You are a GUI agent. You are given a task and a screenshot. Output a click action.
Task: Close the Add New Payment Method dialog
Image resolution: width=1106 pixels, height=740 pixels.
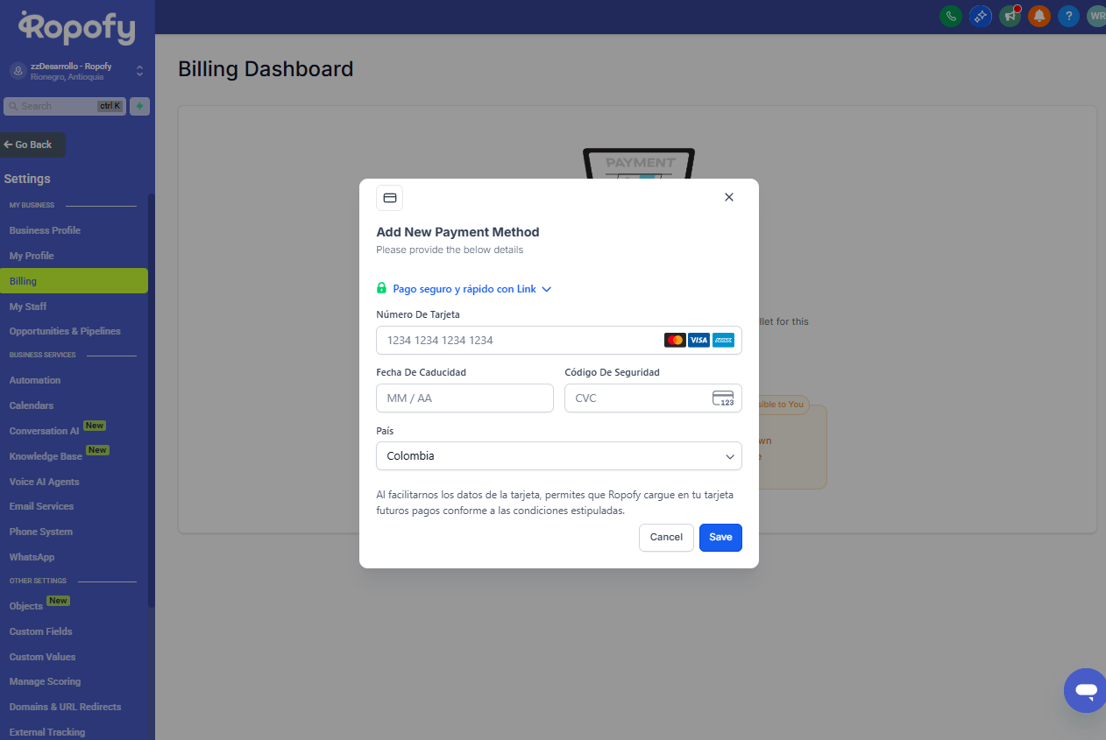[728, 197]
